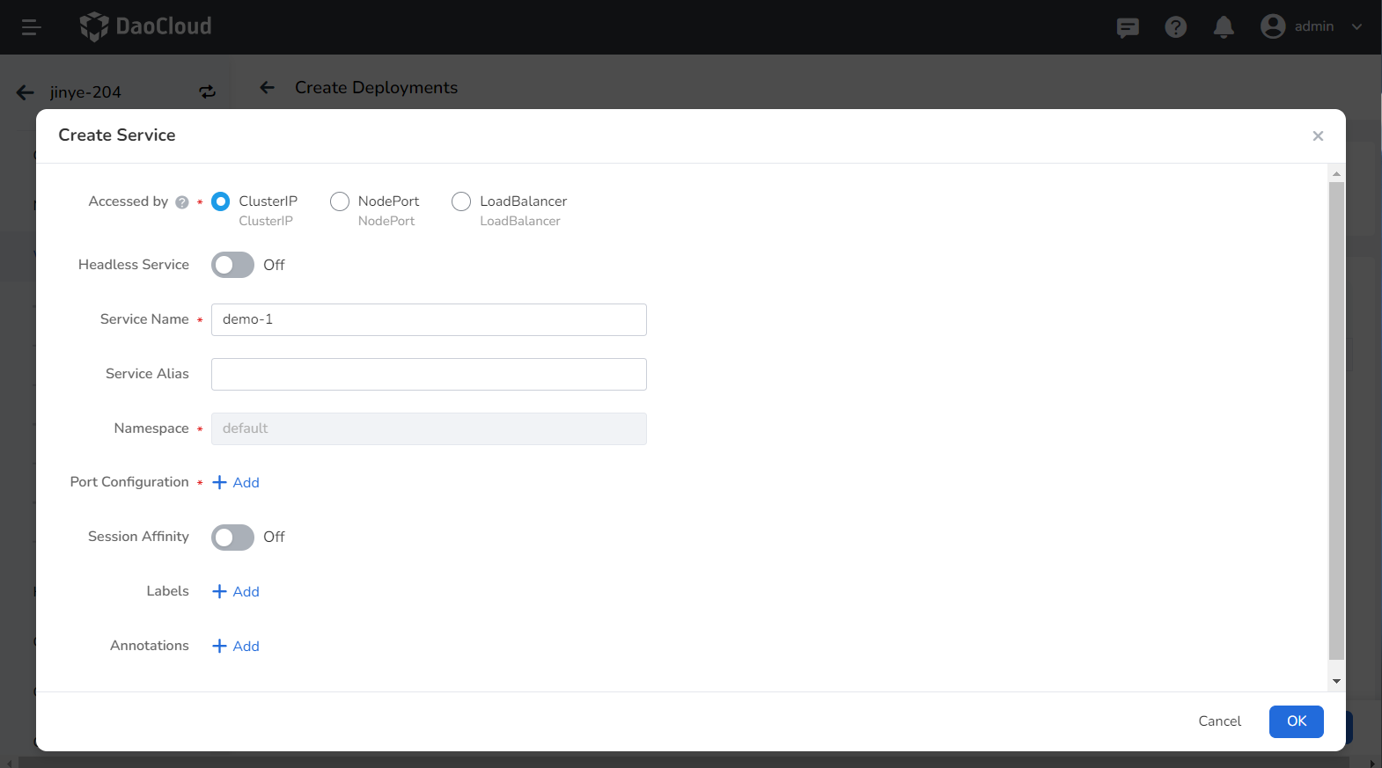Open the notifications bell
Image resolution: width=1382 pixels, height=768 pixels.
(x=1223, y=27)
